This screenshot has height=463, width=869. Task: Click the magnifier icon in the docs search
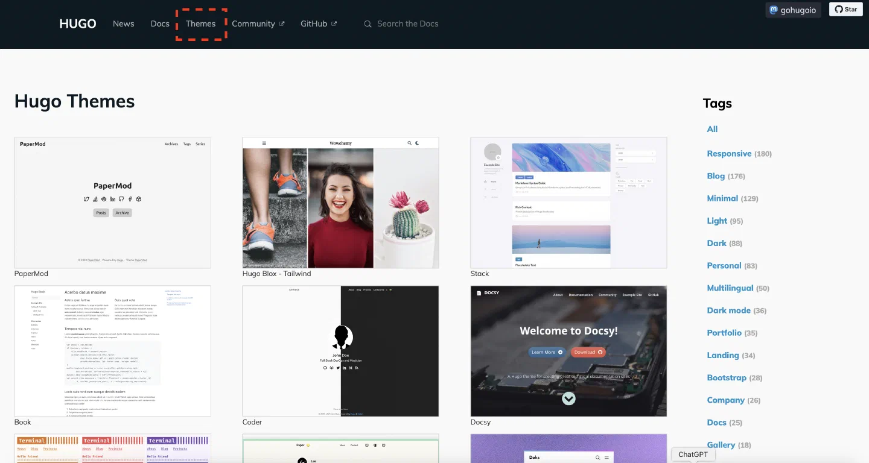click(368, 24)
